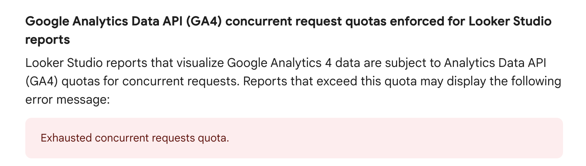Click the word 'following' in the paragraph
The height and width of the screenshot is (166, 586).
(x=534, y=82)
